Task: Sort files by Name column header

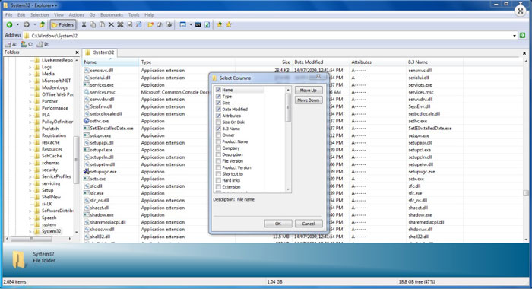Action: coord(111,62)
